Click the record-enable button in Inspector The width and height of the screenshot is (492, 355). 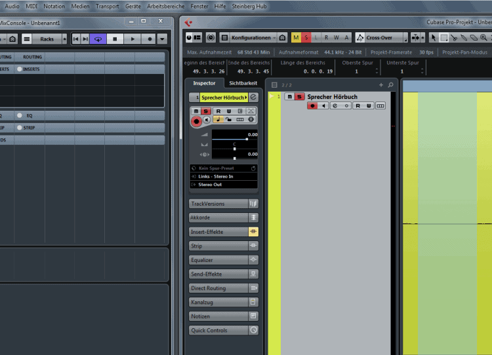(196, 121)
